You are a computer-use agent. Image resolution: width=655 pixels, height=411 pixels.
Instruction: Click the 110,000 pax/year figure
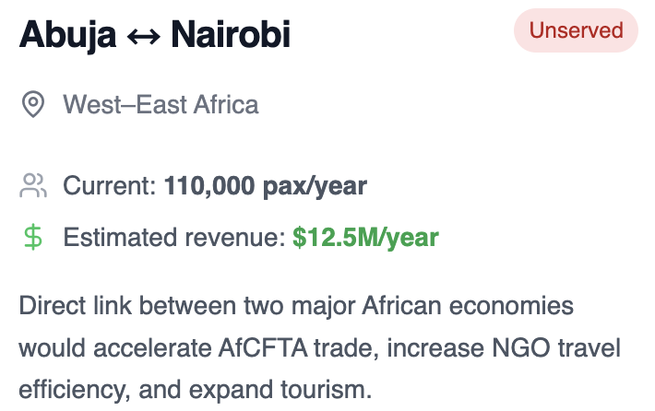(266, 185)
